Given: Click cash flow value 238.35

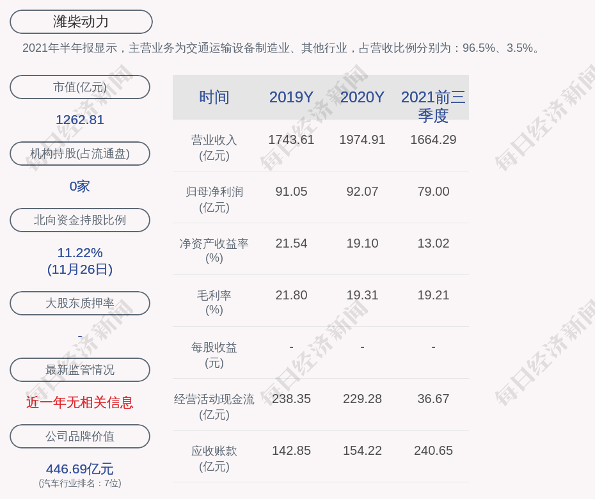Looking at the screenshot, I should (x=291, y=399).
